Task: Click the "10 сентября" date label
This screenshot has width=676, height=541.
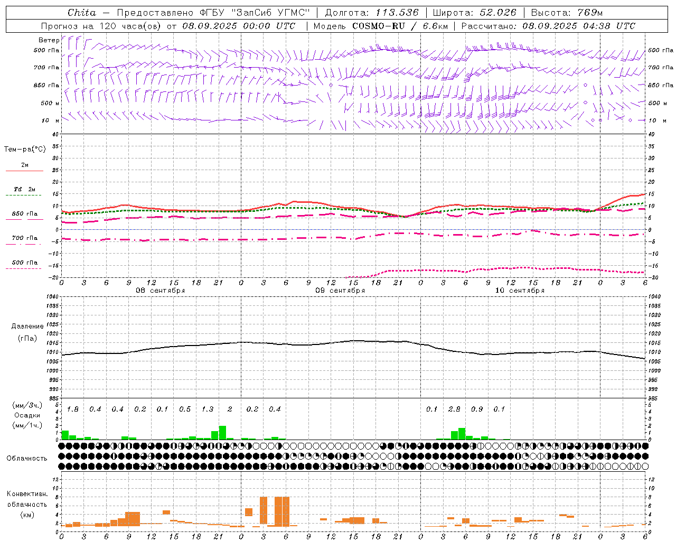Action: tap(520, 291)
